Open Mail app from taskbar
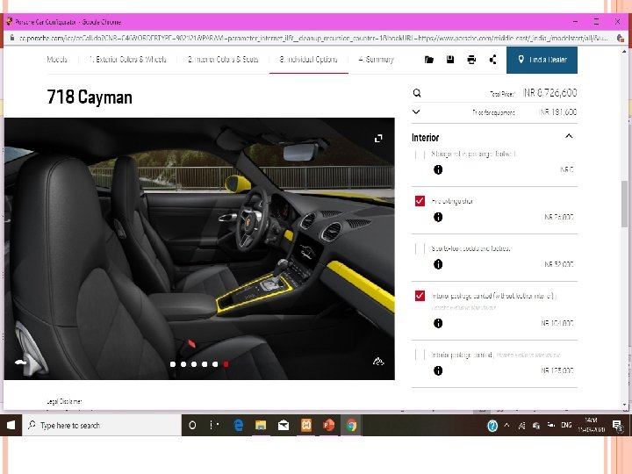Viewport: 632px width, 474px height. tap(284, 425)
